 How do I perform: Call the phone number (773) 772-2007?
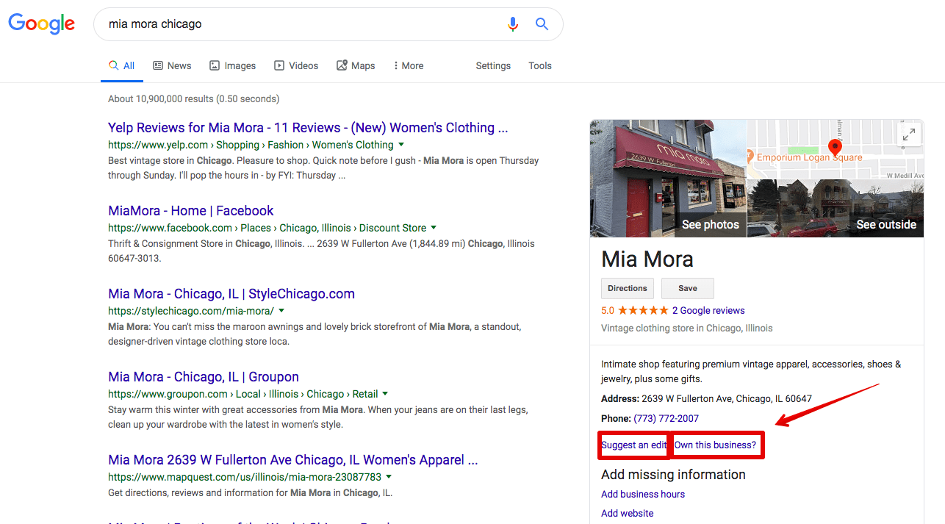click(x=666, y=418)
